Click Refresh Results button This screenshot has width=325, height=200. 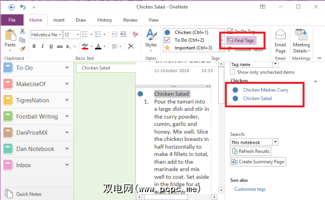(x=251, y=152)
